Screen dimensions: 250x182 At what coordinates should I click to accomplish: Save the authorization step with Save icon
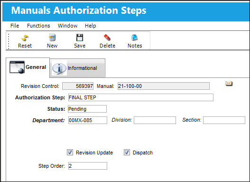(x=80, y=38)
